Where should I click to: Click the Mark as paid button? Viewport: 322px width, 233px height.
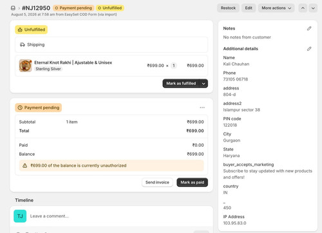(192, 182)
